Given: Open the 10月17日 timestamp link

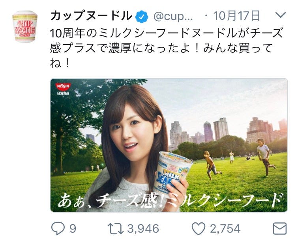Looking at the screenshot, I should [x=236, y=16].
